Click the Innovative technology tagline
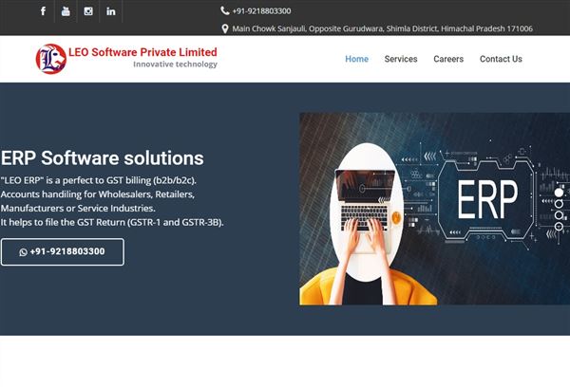Image resolution: width=570 pixels, height=387 pixels. 175,64
